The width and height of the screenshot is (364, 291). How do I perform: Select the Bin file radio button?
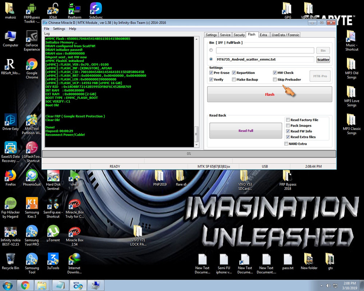click(x=211, y=50)
